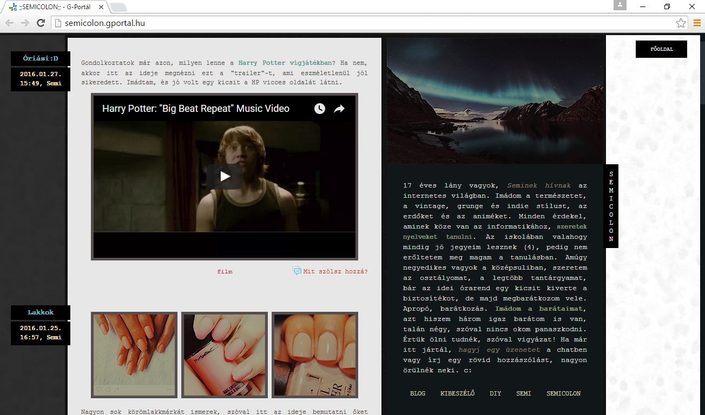Close the browser window
This screenshot has width=705, height=415.
(x=692, y=6)
